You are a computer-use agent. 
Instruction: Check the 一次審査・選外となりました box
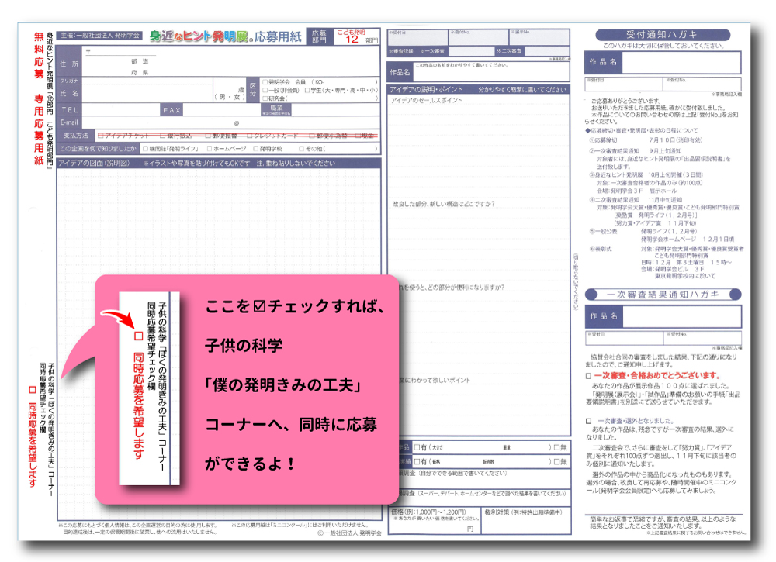click(x=588, y=420)
